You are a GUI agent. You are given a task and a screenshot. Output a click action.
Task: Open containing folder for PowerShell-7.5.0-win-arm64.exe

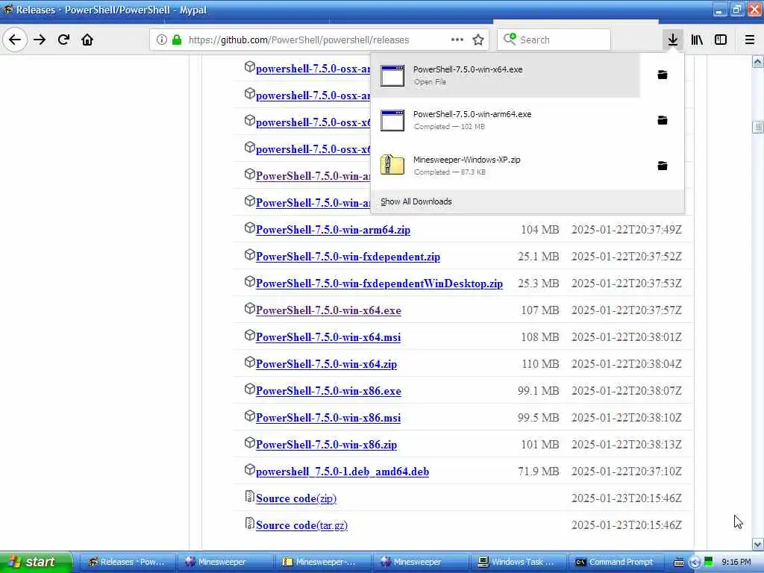(663, 120)
